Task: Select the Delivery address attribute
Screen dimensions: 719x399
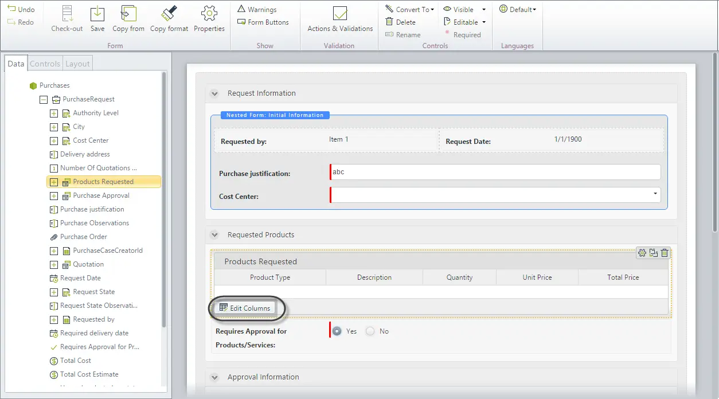Action: [80, 154]
